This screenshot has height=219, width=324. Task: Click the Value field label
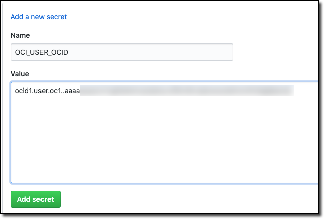[20, 74]
